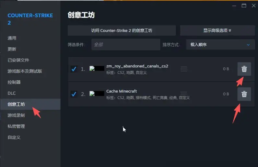
Task: Expand 显示高级选项 advanced options
Action: 217,30
